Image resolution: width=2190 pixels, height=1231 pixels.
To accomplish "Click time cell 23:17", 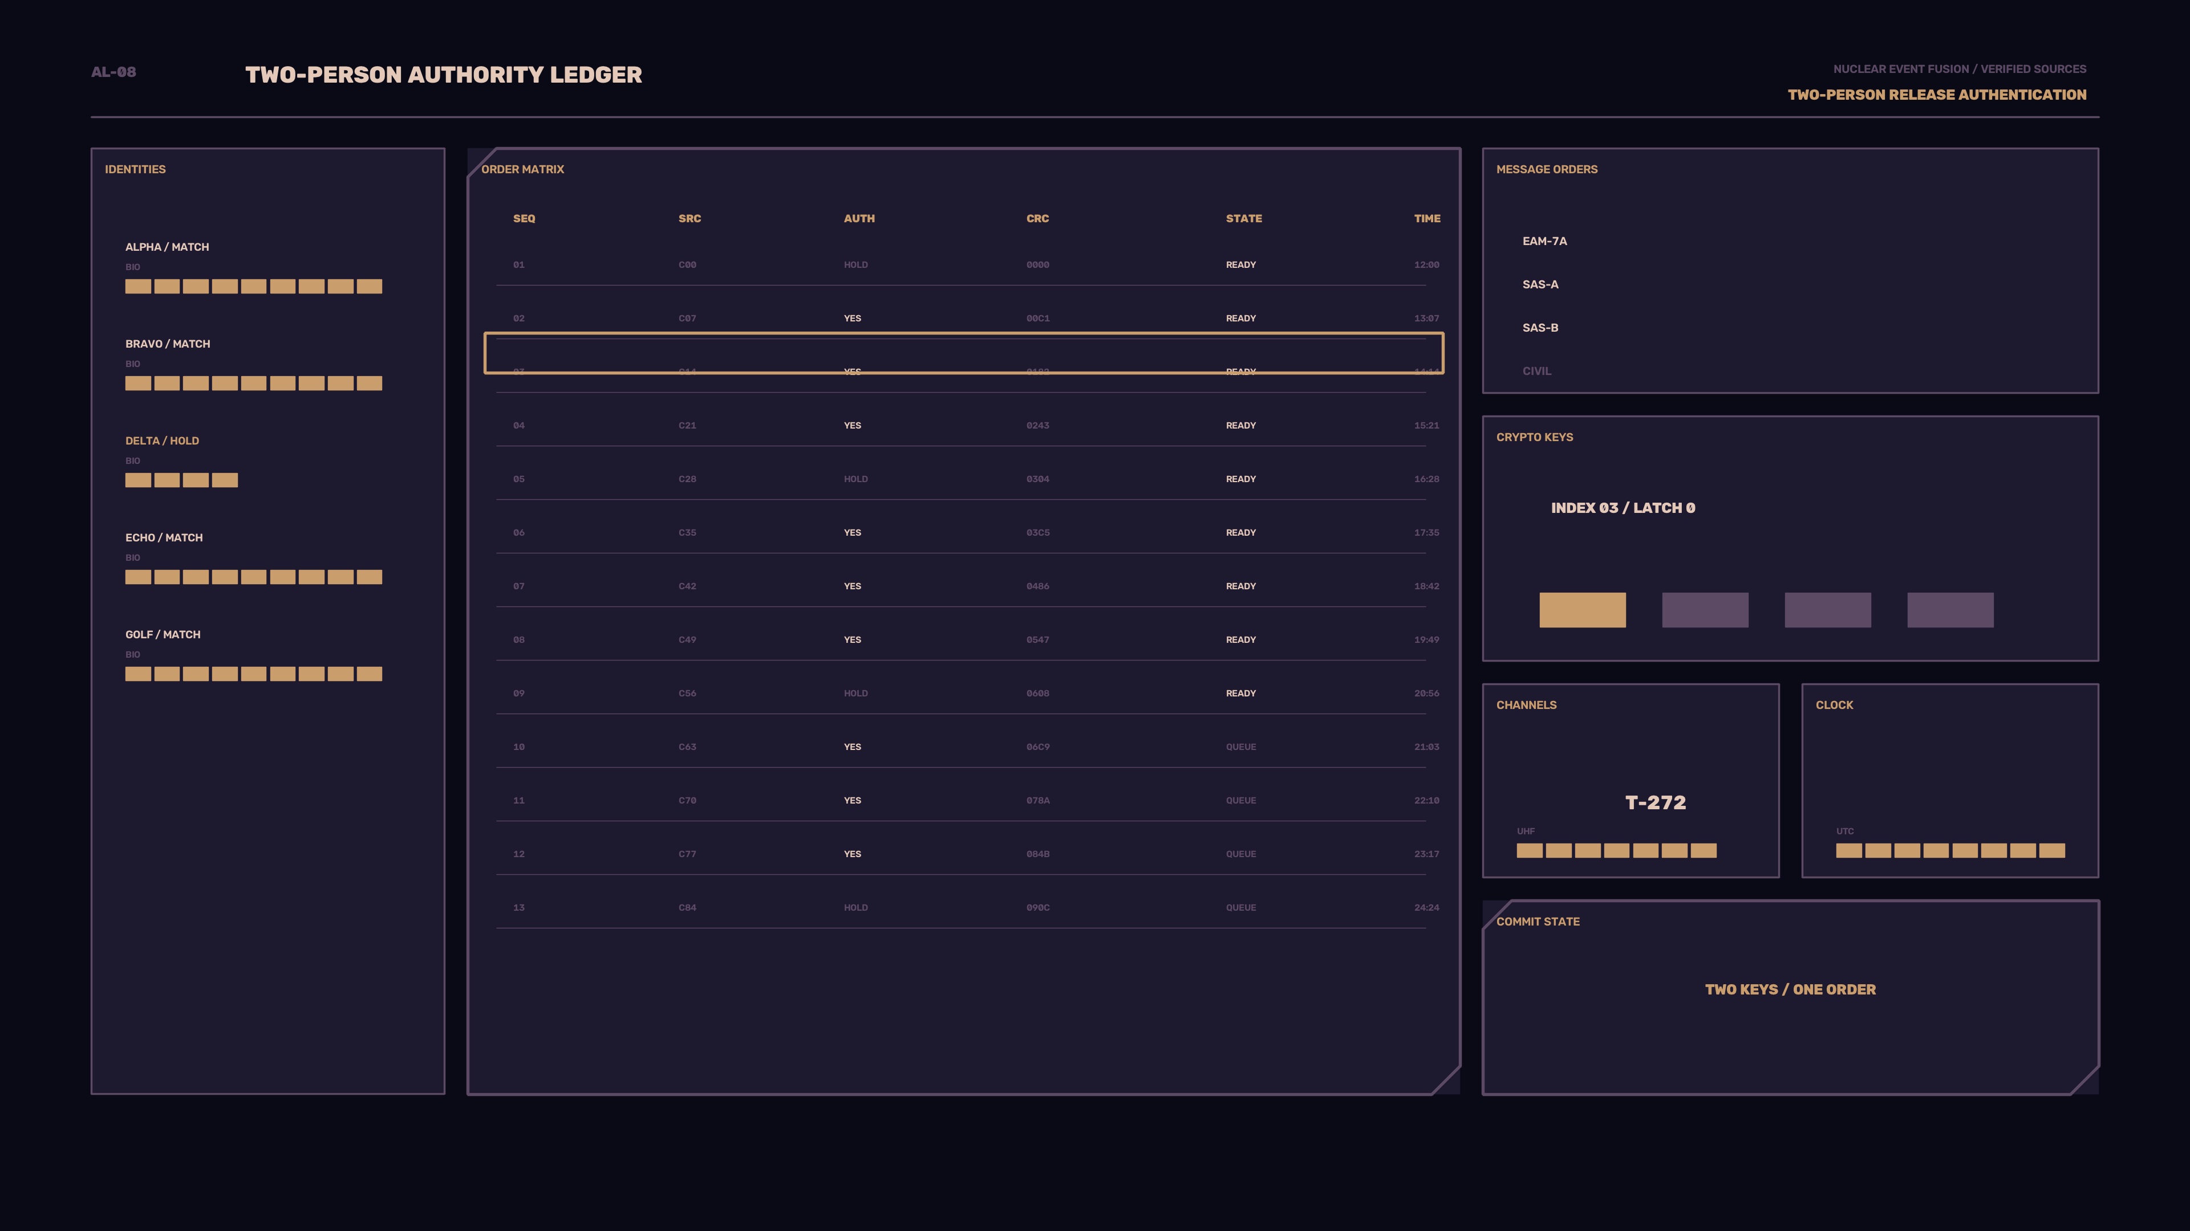I will 1426,854.
